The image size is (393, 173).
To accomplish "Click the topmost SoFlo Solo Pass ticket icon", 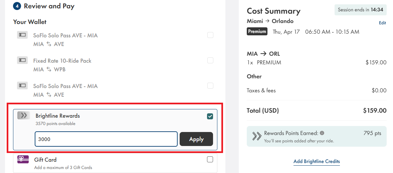I will tap(22, 35).
